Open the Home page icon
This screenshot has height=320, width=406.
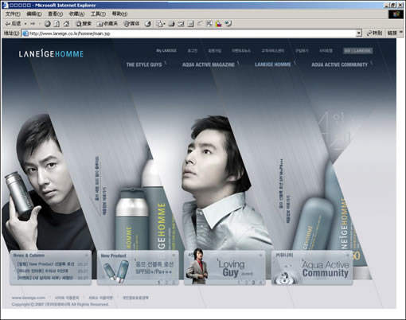[66, 24]
